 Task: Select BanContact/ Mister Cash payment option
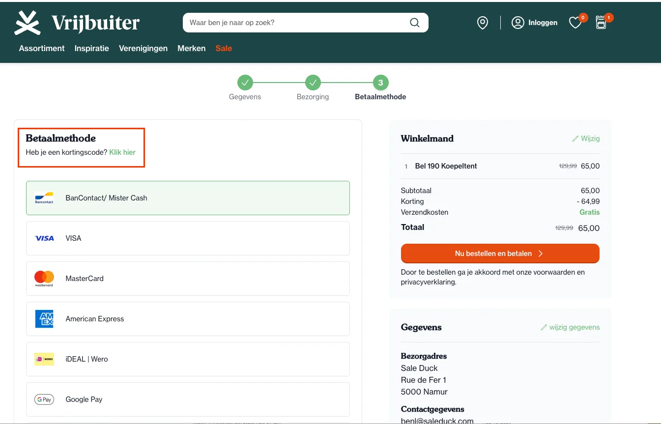[188, 198]
